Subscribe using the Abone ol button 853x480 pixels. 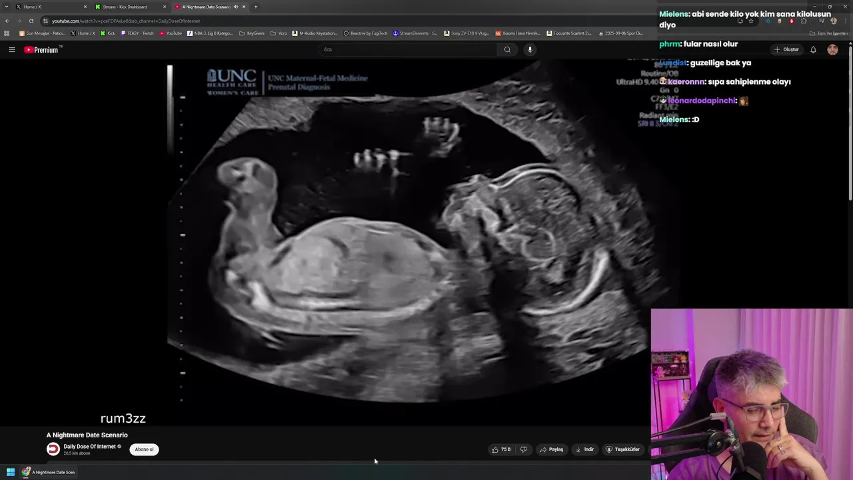tap(144, 449)
